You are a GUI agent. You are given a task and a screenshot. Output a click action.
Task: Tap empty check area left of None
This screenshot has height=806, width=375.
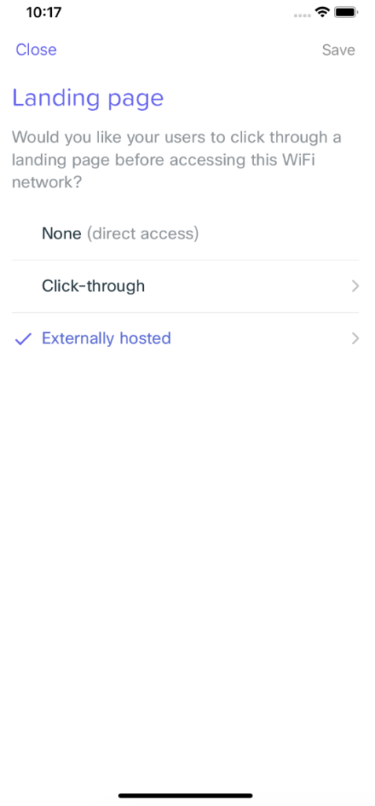[x=23, y=235]
